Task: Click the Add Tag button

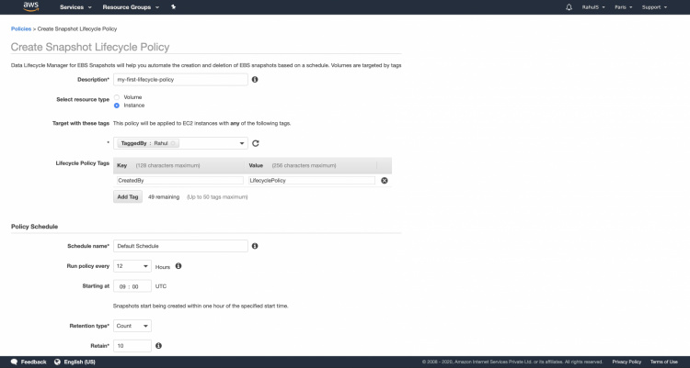Action: (127, 196)
